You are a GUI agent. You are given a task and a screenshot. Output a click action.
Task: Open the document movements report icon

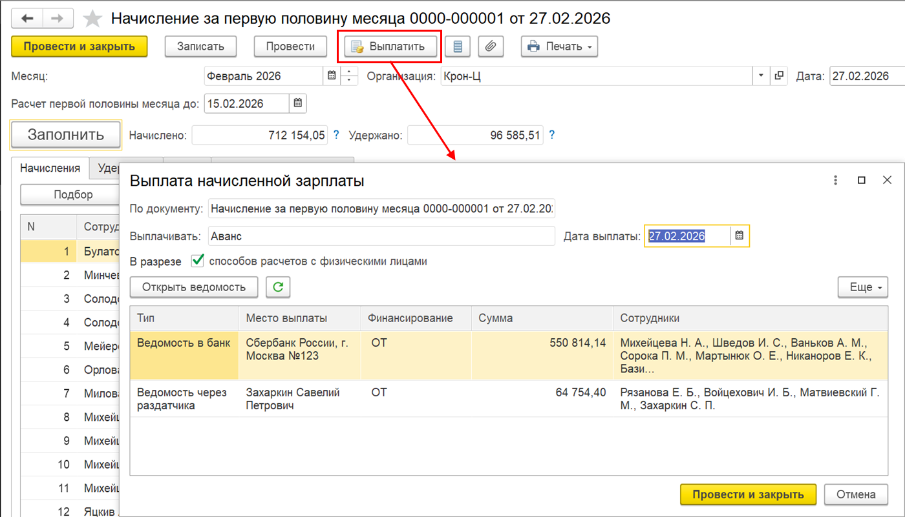click(458, 46)
